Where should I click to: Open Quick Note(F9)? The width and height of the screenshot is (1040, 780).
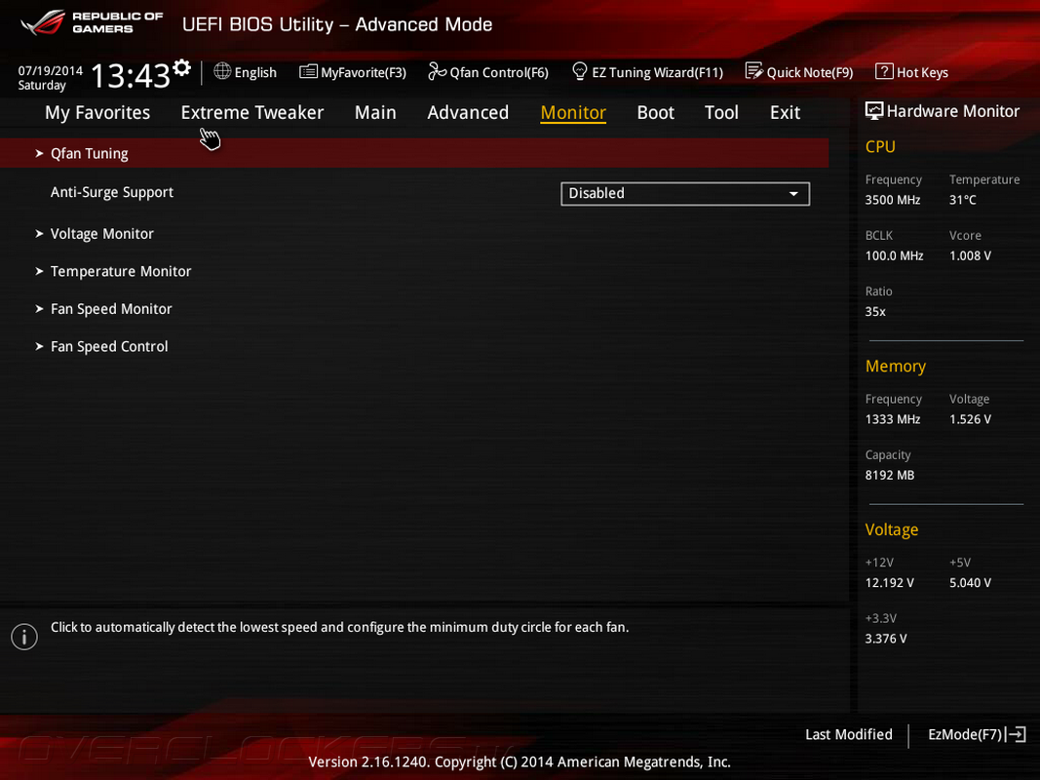pyautogui.click(x=799, y=71)
